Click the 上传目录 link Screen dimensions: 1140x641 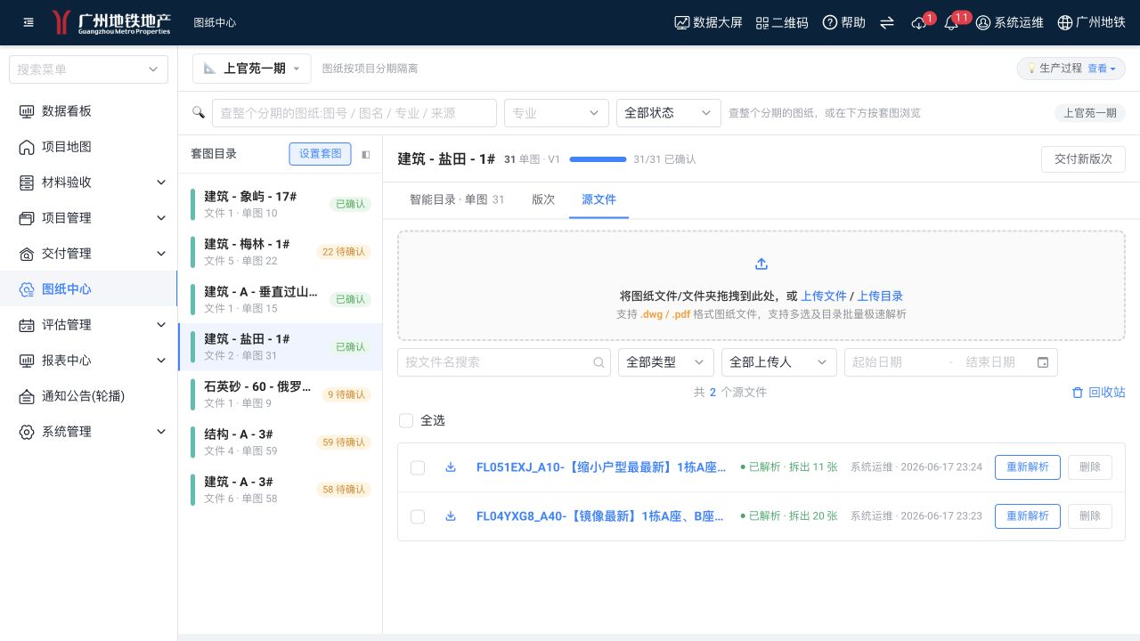click(x=881, y=296)
